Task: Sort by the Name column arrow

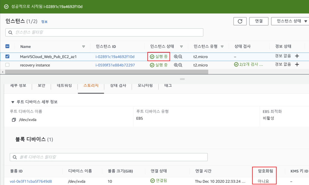Action: [84, 47]
